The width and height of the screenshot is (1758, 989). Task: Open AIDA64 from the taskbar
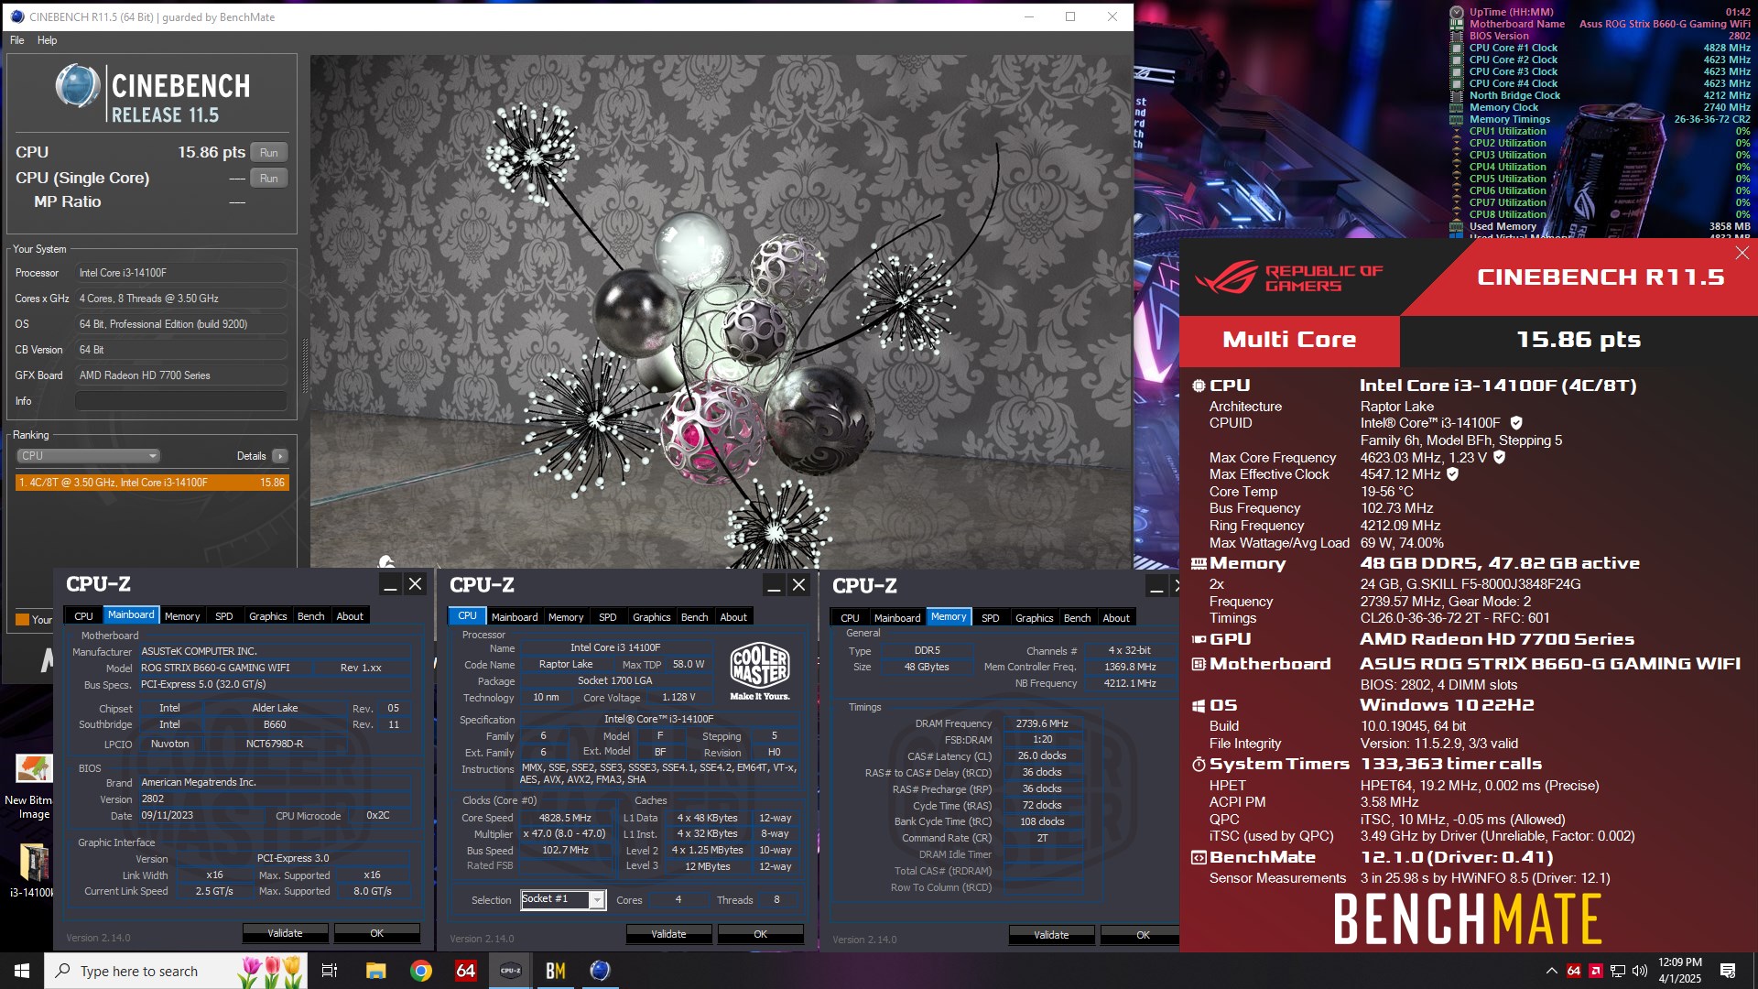466,971
